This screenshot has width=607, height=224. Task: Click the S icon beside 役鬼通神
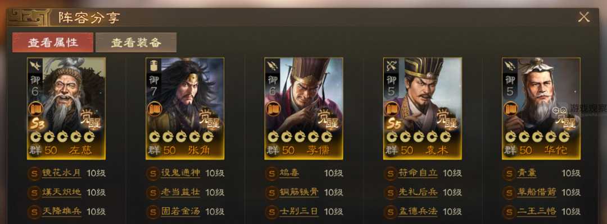[153, 173]
